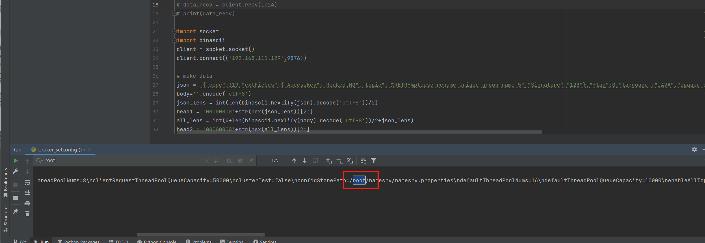Close the broker_setconfig (1) tab

click(89, 150)
